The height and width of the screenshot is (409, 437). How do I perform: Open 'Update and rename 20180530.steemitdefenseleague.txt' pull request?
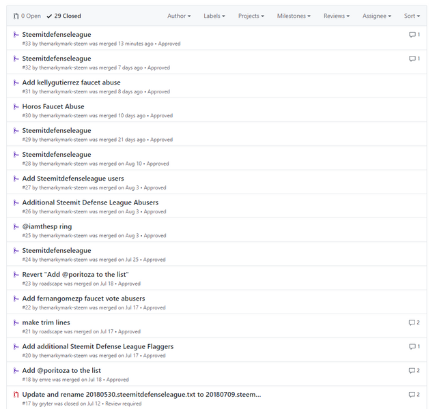141,394
